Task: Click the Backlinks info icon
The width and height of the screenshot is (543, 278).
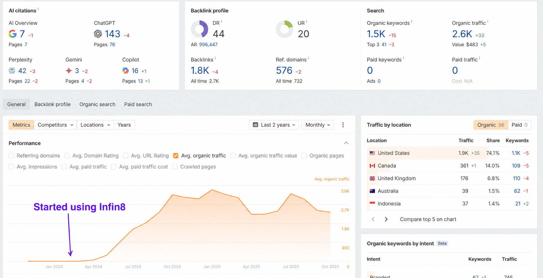Action: (215, 58)
